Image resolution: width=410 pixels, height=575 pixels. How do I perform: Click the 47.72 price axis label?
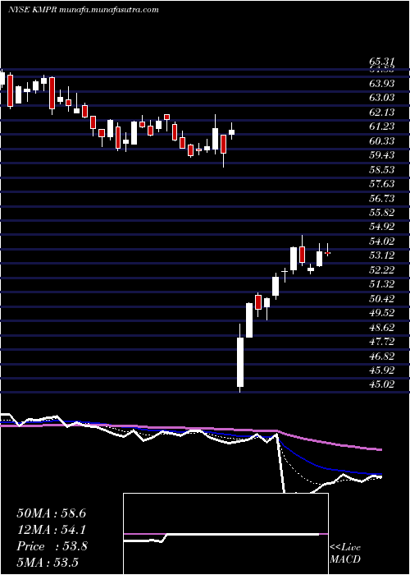click(x=381, y=342)
